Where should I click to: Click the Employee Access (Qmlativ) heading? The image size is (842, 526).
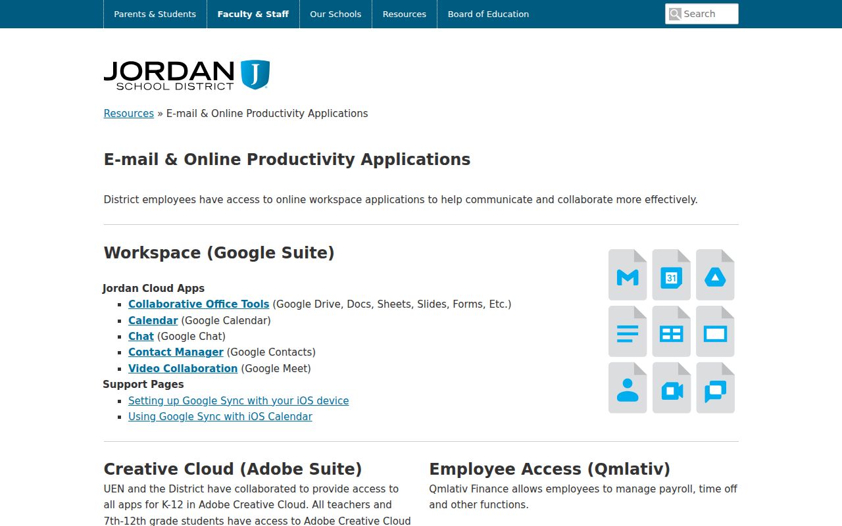[550, 469]
